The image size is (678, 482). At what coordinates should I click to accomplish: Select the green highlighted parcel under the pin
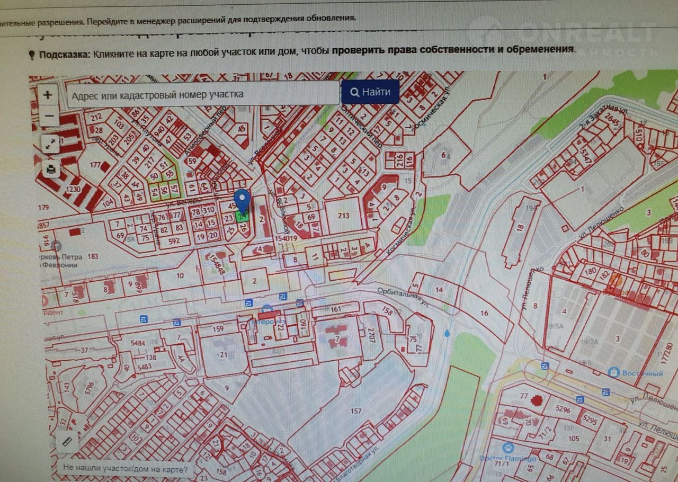242,217
